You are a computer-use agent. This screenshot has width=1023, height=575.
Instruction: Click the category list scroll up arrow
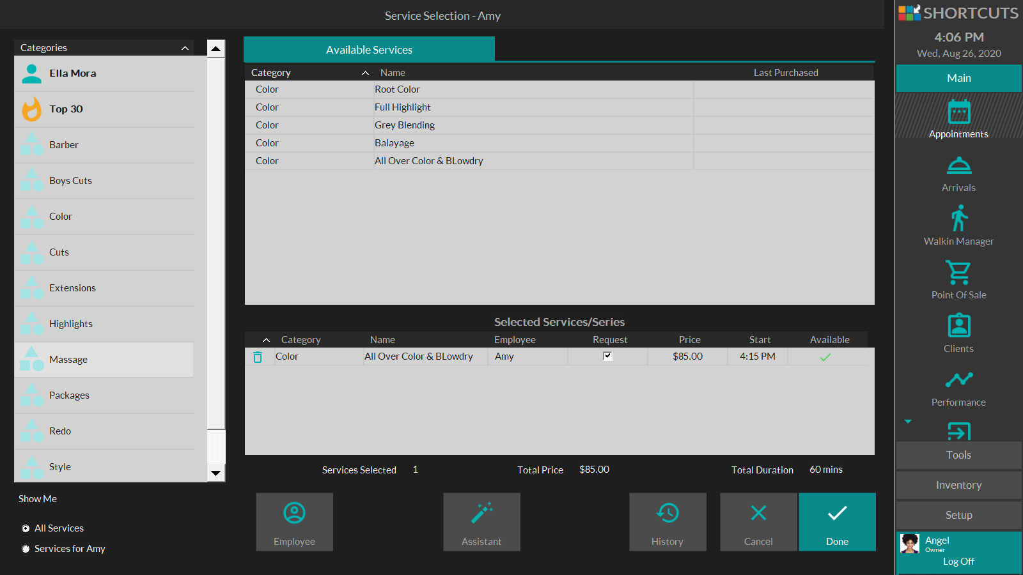[x=216, y=49]
